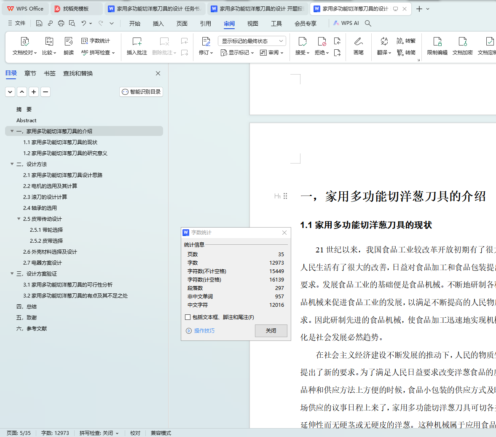Click 限制编辑 restrict editing
Image resolution: width=496 pixels, height=437 pixels.
(437, 46)
